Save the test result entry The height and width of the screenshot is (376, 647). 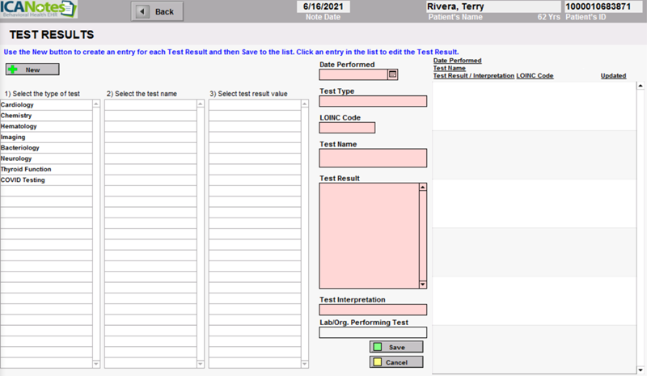point(395,347)
